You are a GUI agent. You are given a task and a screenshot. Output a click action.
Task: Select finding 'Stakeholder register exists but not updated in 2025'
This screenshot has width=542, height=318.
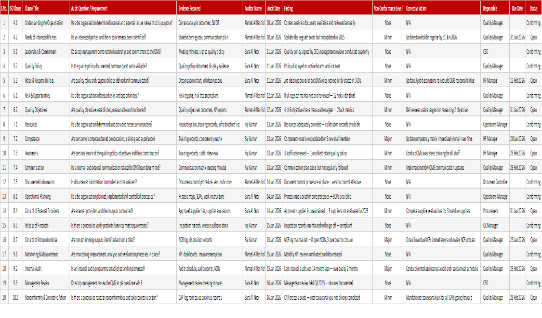pos(327,38)
